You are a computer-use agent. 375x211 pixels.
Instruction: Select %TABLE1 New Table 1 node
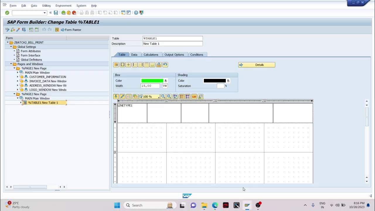[x=43, y=103]
